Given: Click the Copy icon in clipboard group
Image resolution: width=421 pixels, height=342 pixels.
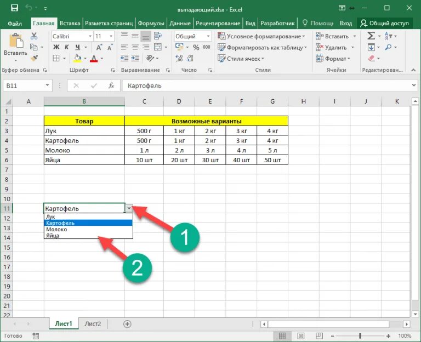Looking at the screenshot, I should tap(34, 47).
